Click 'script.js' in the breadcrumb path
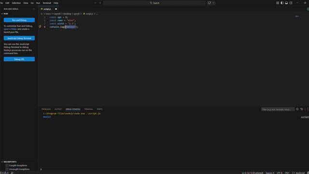The image size is (309, 174). [89, 14]
